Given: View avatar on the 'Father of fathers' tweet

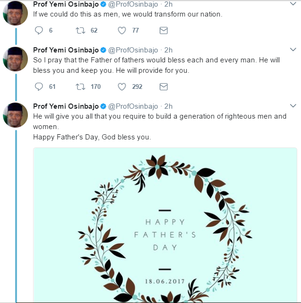Looking at the screenshot, I should click(16, 59).
